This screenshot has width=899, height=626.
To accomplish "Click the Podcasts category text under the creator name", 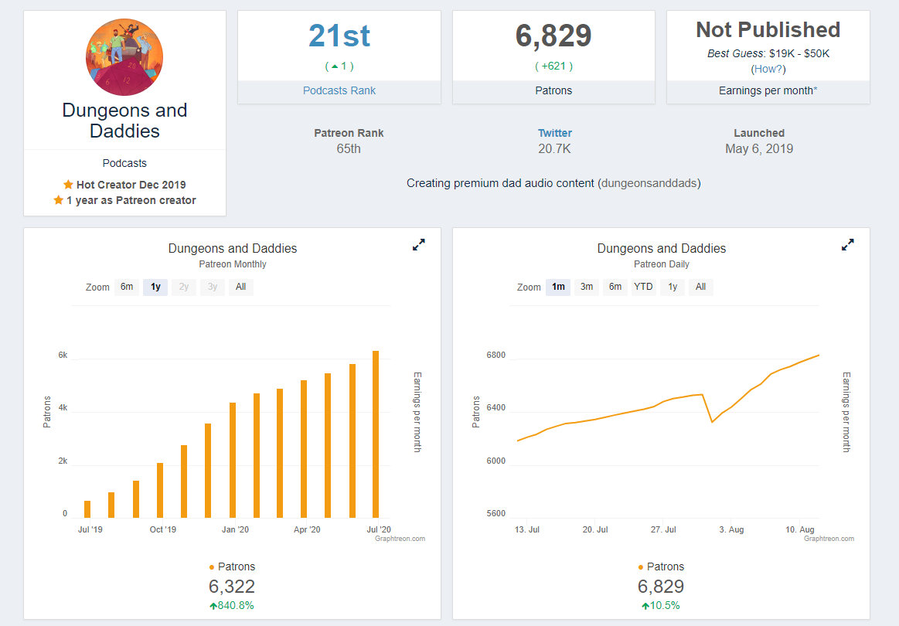I will 124,163.
